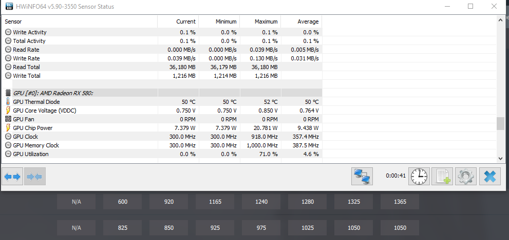This screenshot has width=509, height=240.
Task: Select the GPU Utilization label
Action: tap(31, 155)
